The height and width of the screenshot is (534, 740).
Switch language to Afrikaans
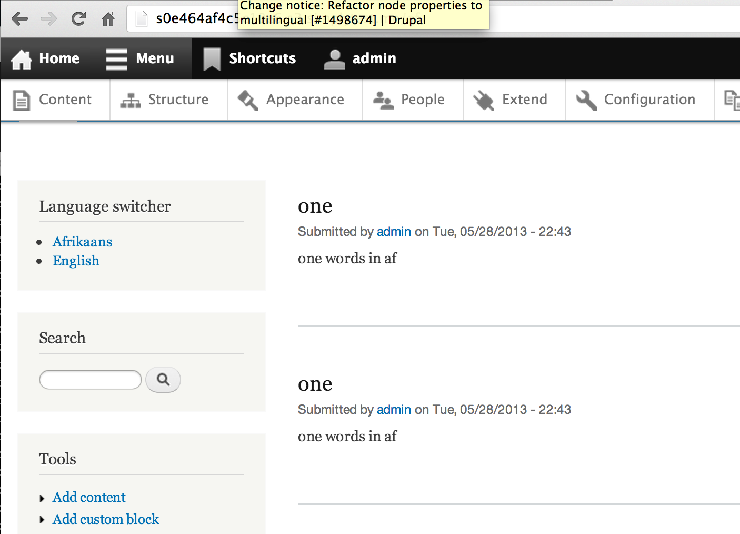coord(82,242)
